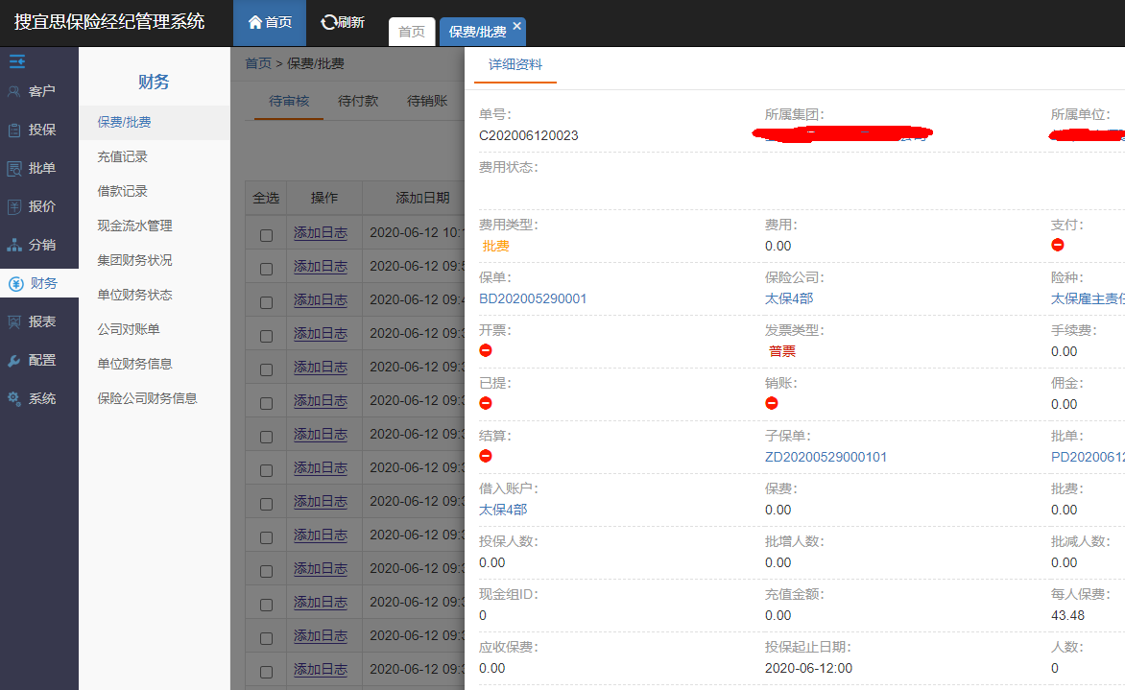Click the 批费 fee type label
Screen dimensions: 1125x690
(x=495, y=246)
